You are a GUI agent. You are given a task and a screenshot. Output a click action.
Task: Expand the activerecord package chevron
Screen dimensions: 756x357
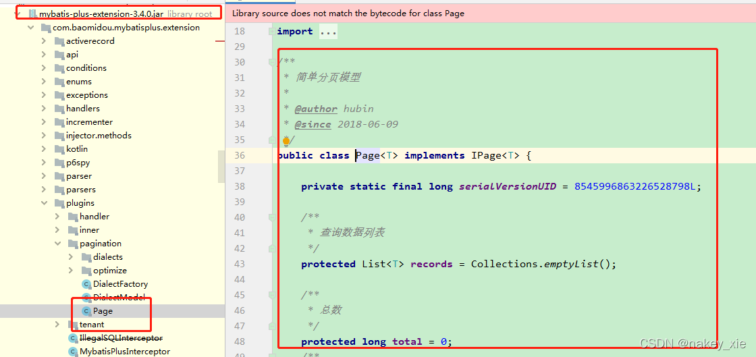click(44, 41)
